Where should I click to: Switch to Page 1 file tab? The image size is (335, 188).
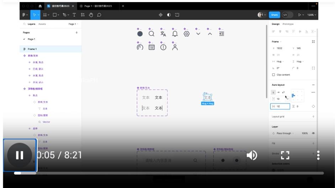98,6
